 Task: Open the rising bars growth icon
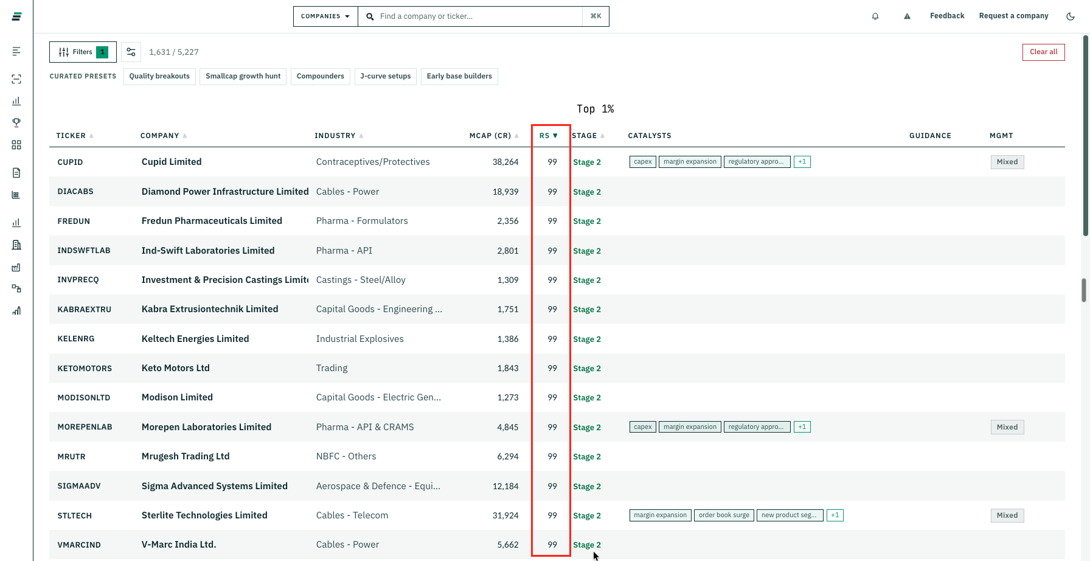pyautogui.click(x=16, y=310)
